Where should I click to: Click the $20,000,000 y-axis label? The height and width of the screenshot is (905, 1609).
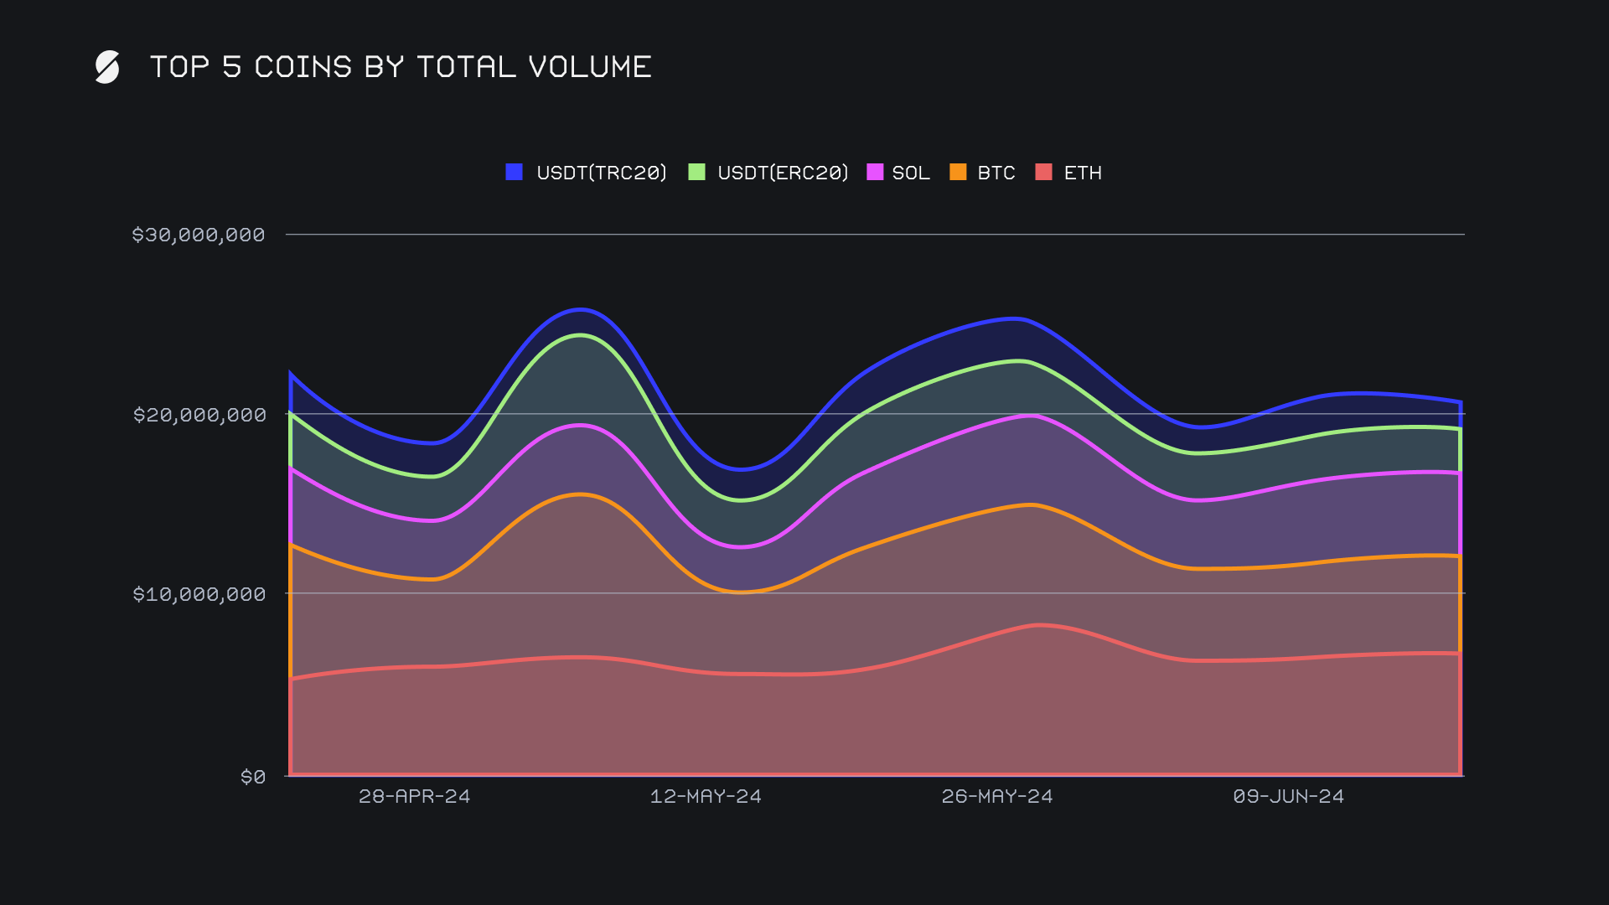click(199, 415)
